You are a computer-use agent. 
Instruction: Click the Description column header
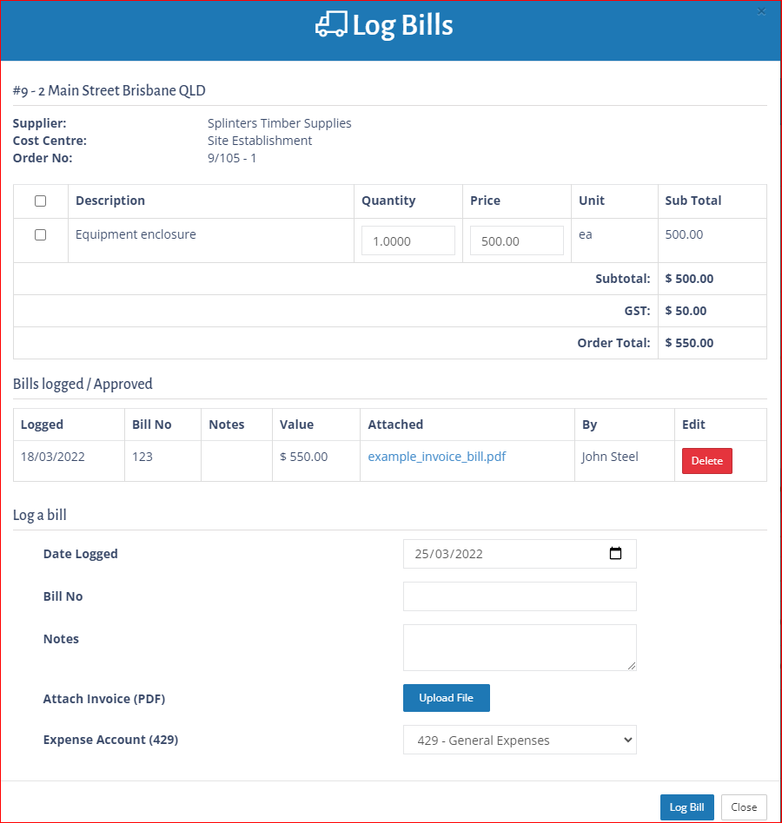pyautogui.click(x=110, y=201)
